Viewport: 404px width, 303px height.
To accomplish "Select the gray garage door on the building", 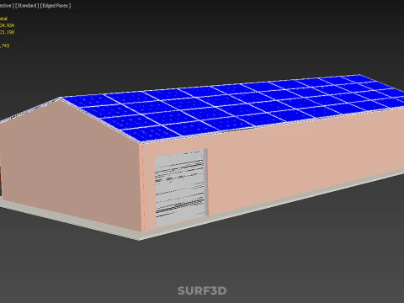I will [x=181, y=188].
